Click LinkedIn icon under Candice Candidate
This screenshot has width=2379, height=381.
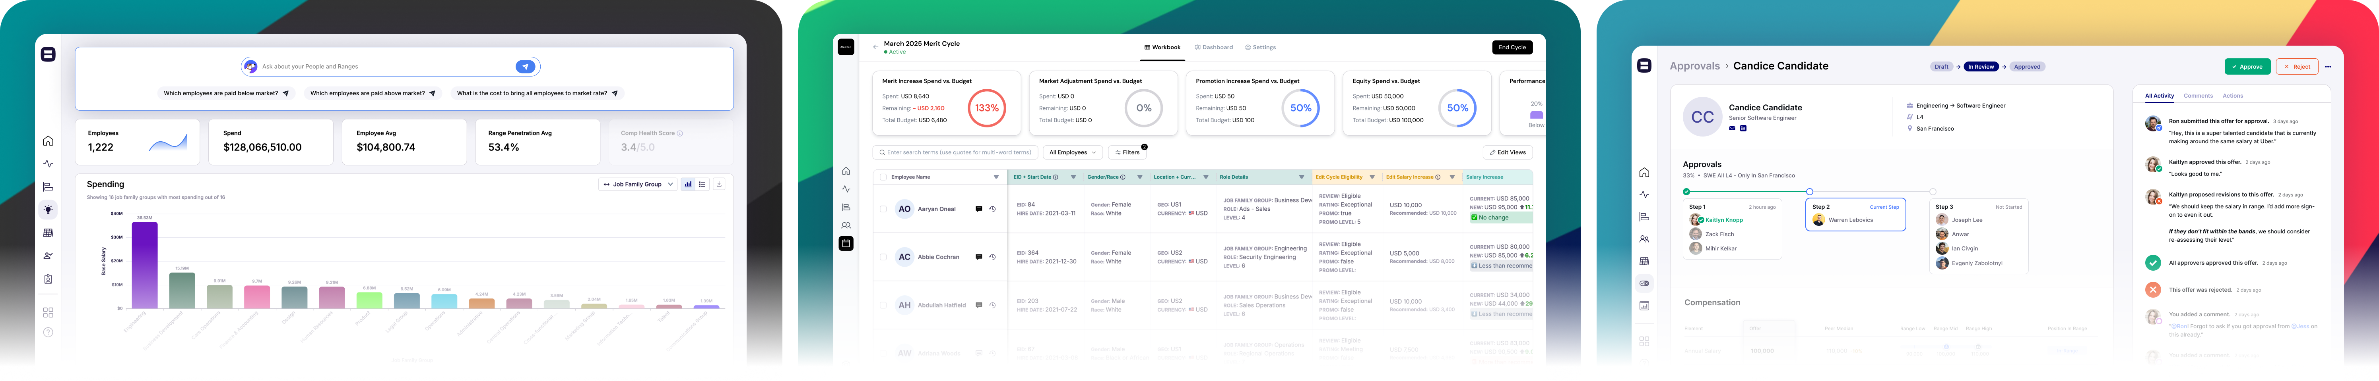click(x=1743, y=129)
